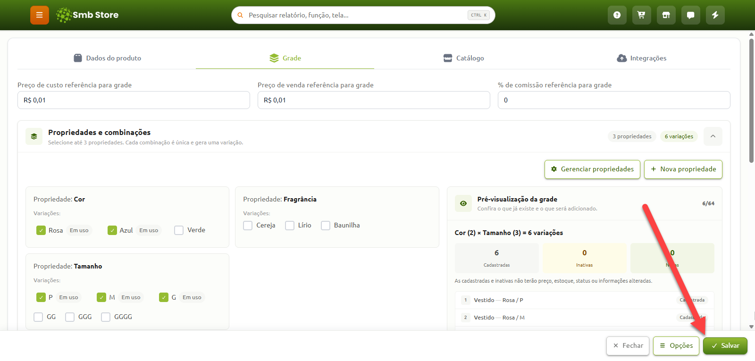Viewport: 755px width, 361px height.
Task: Switch to Dados do produto tab
Action: 107,58
